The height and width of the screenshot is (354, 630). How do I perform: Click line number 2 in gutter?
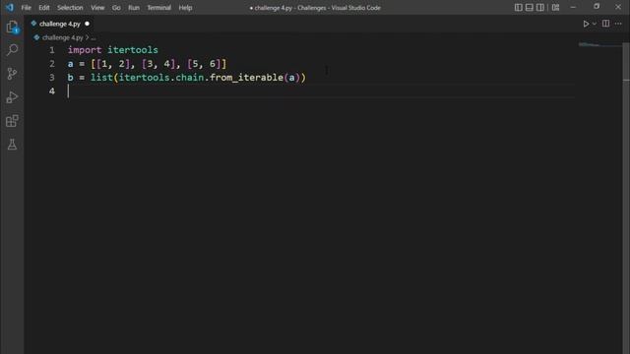pos(52,64)
